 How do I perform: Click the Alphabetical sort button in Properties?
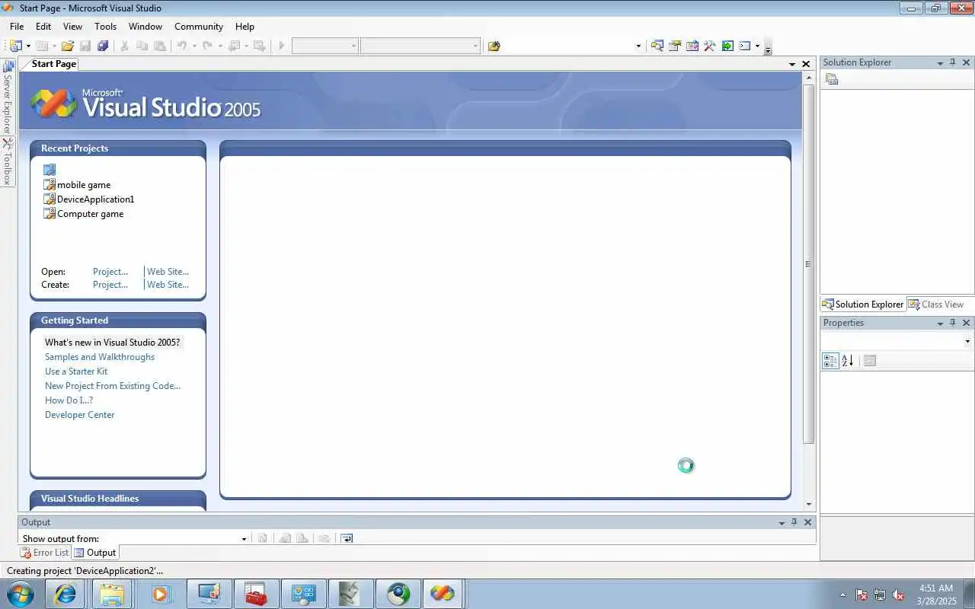pyautogui.click(x=848, y=361)
